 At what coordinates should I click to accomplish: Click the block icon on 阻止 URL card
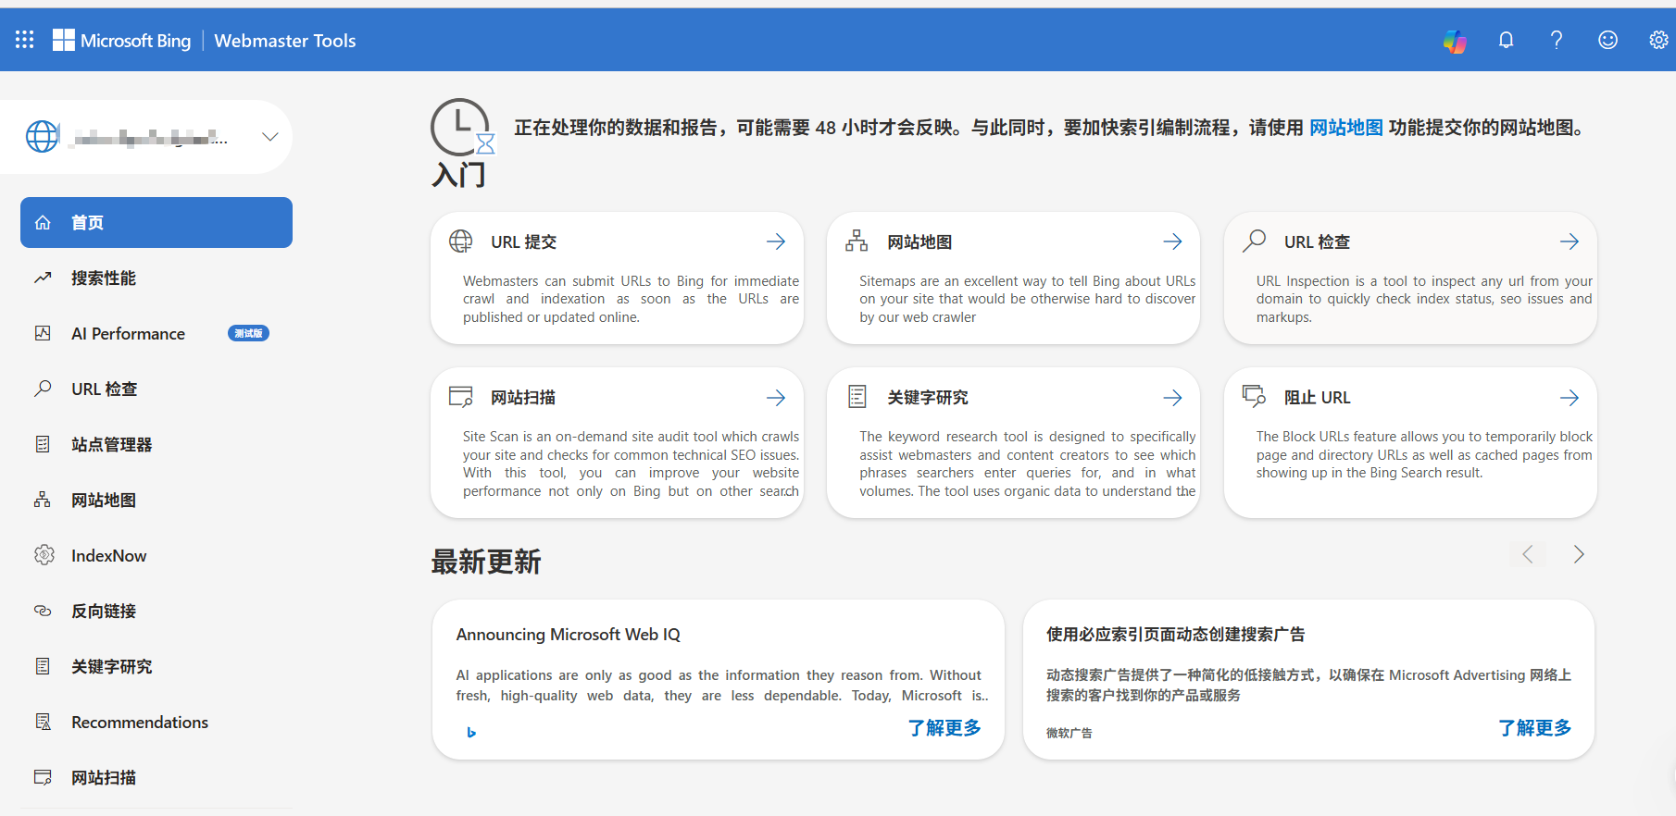[x=1254, y=396]
